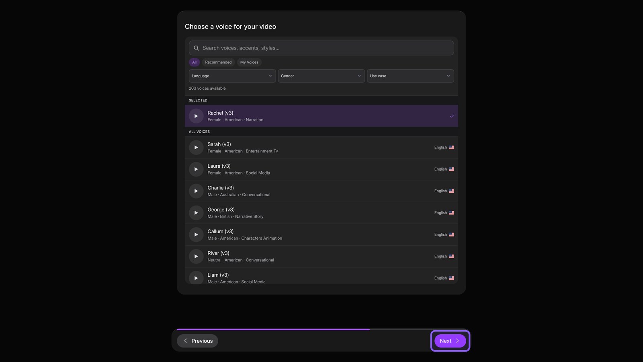
Task: Click the purple progress bar
Action: coord(273,329)
